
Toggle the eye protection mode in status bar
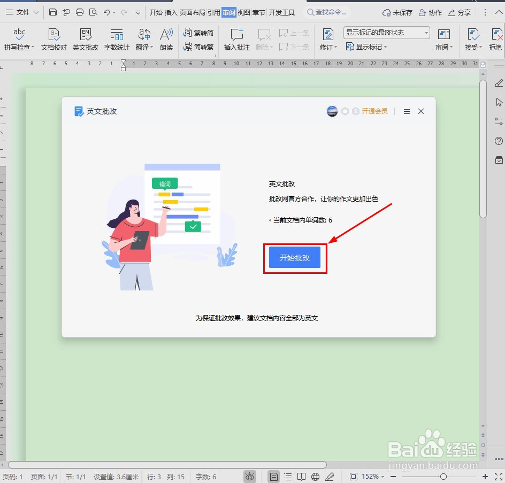click(x=249, y=476)
